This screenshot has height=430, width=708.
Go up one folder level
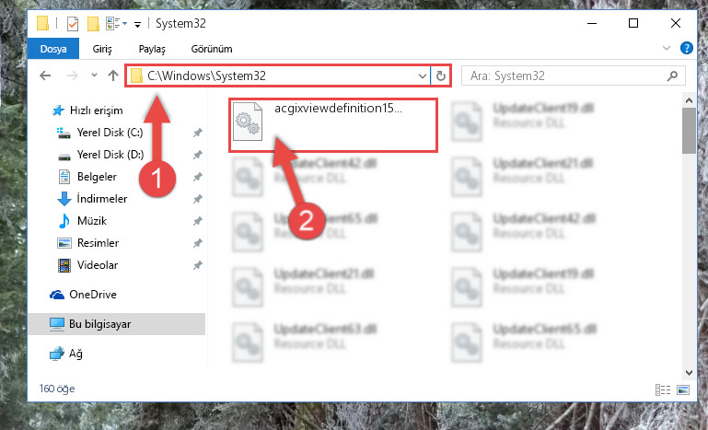coord(113,76)
